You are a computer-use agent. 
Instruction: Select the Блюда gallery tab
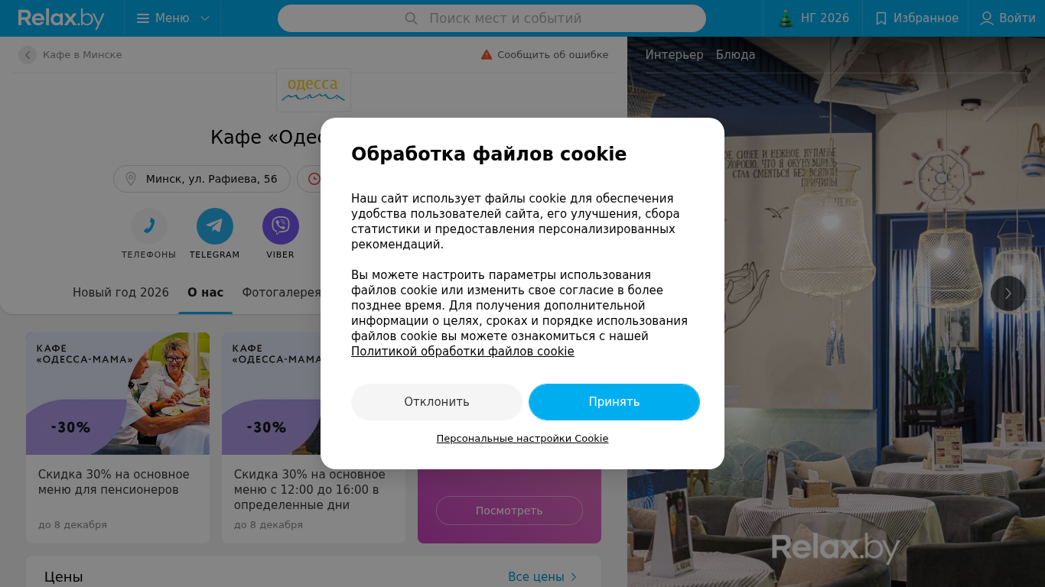point(735,55)
